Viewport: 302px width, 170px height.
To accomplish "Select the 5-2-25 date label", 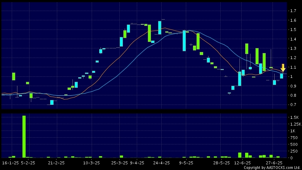I will pyautogui.click(x=28, y=163).
